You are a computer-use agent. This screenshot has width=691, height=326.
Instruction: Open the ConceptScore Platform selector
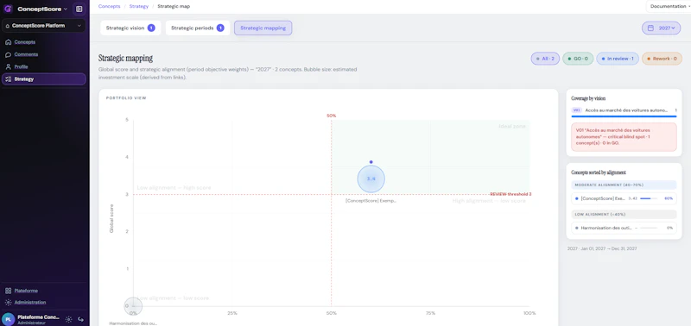coord(44,26)
